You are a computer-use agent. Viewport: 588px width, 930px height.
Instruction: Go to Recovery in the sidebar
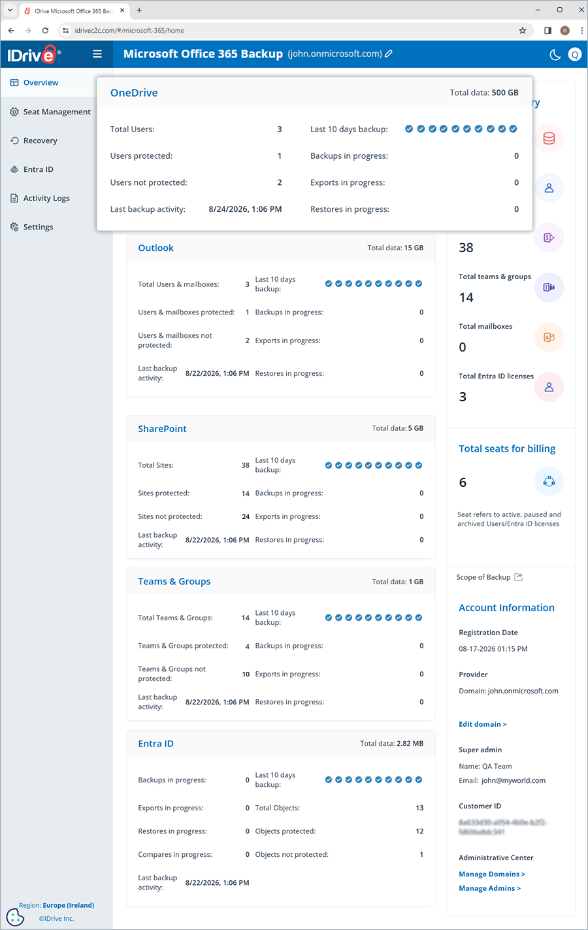[x=40, y=141]
